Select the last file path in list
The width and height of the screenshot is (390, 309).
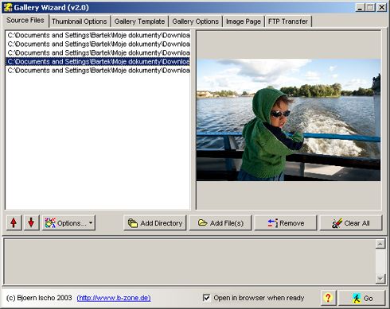(x=98, y=71)
